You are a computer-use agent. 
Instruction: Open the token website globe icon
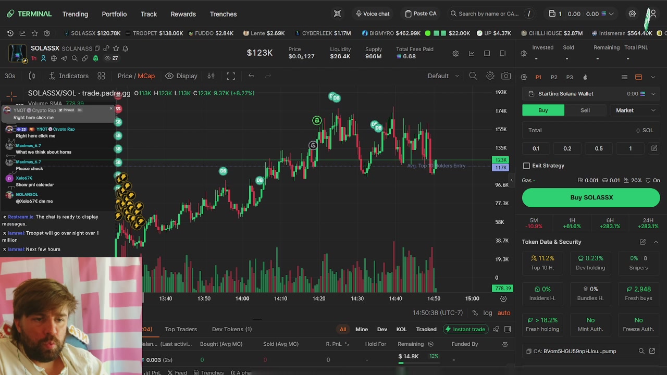(x=54, y=58)
